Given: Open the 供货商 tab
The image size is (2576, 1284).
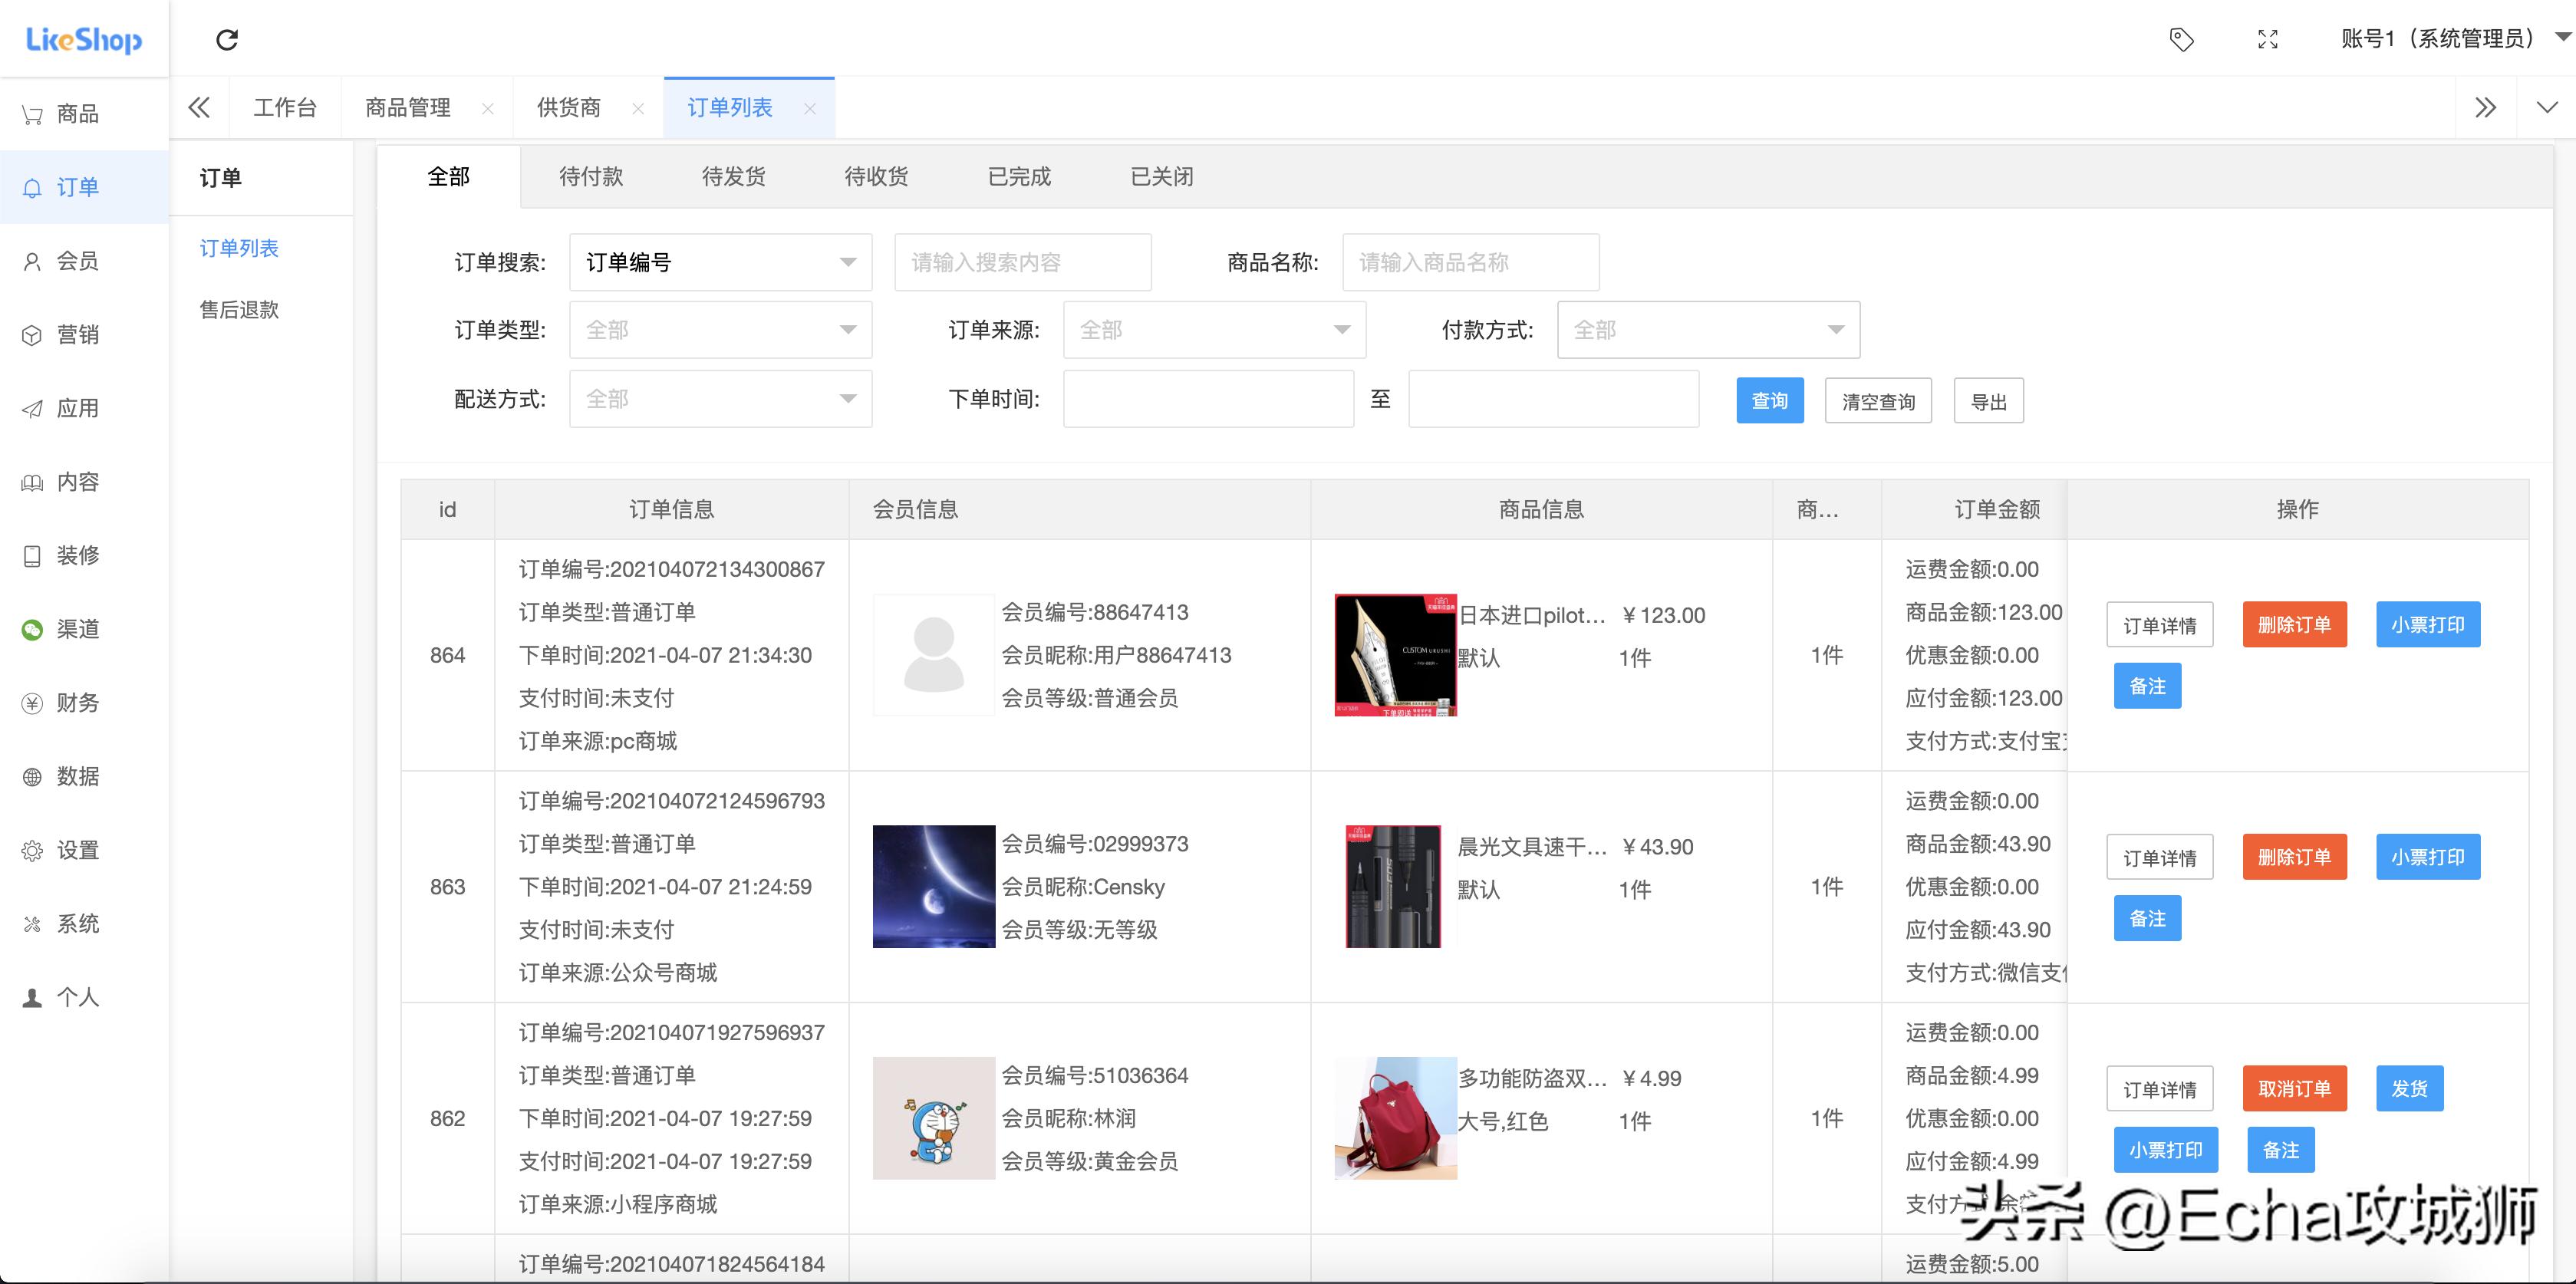Looking at the screenshot, I should [568, 107].
